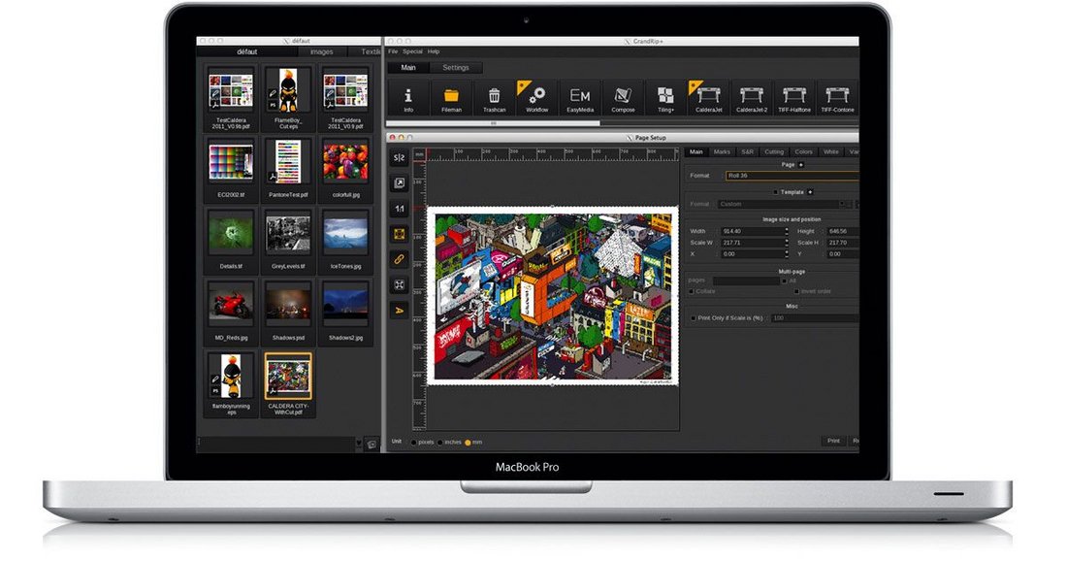Enable Print Only if Scale is (%) checkbox
The height and width of the screenshot is (561, 1067).
[x=694, y=318]
